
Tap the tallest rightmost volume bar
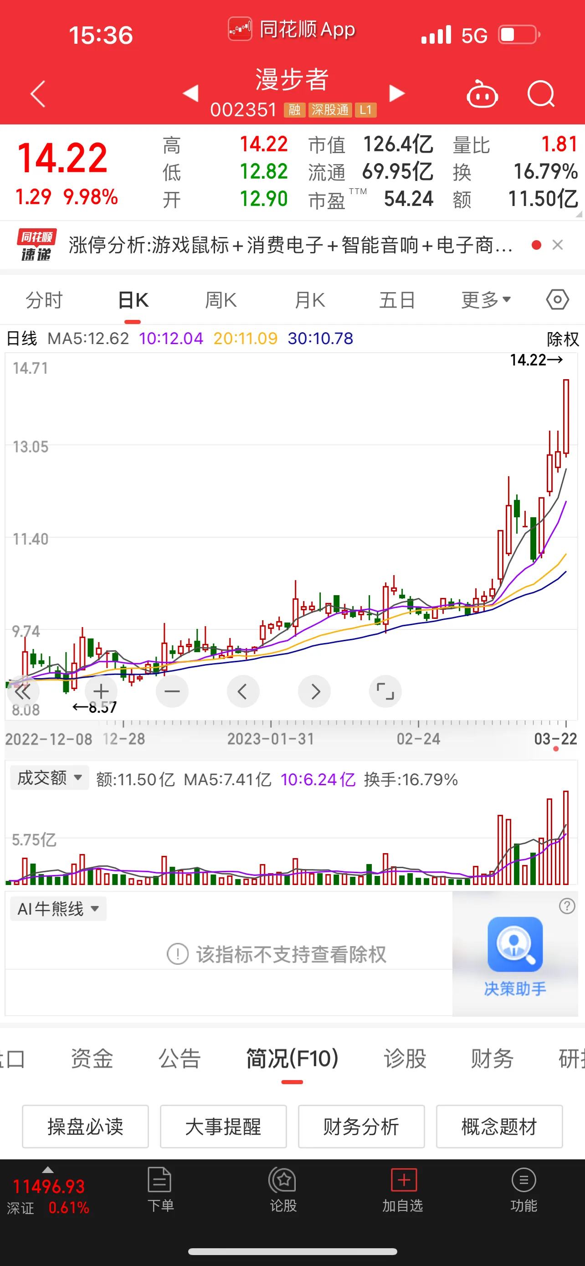pyautogui.click(x=566, y=838)
